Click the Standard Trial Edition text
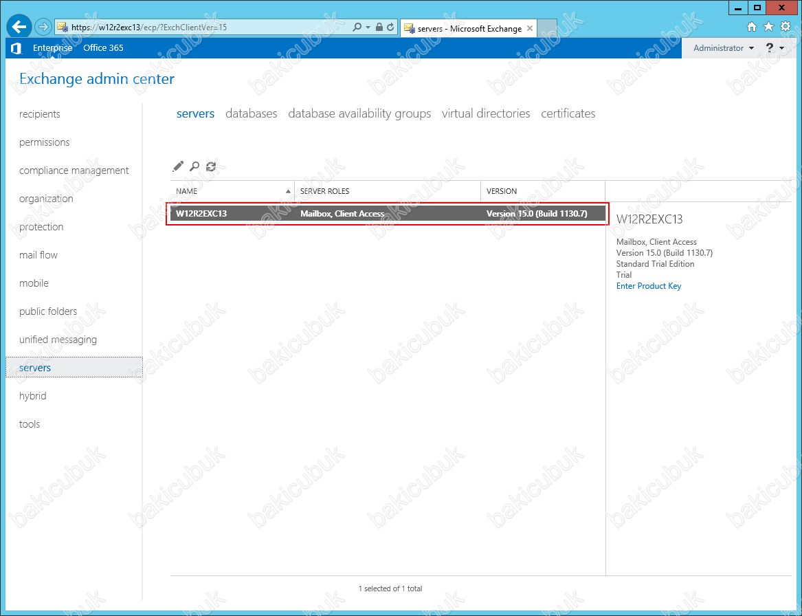Screen dimensions: 802x616 (655, 264)
